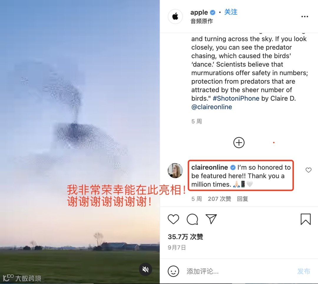Open the emoji picker smiley icon
This screenshot has width=318, height=284.
tap(173, 271)
